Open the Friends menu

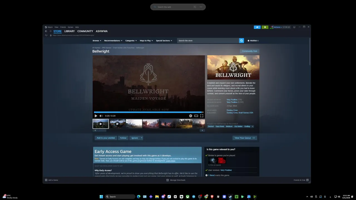(63, 27)
